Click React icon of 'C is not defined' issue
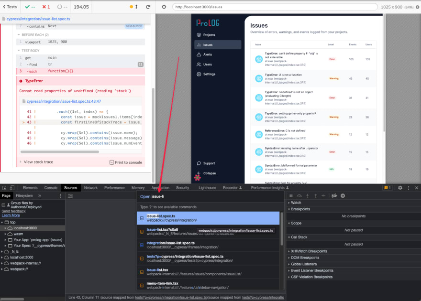Viewport: 421px width, 301px height. tap(258, 134)
